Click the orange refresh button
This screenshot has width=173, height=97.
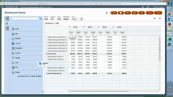point(141,13)
